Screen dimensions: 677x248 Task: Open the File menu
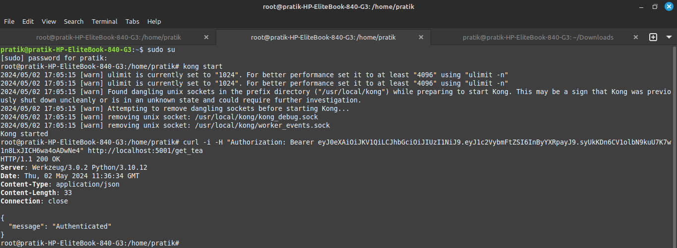pyautogui.click(x=9, y=21)
